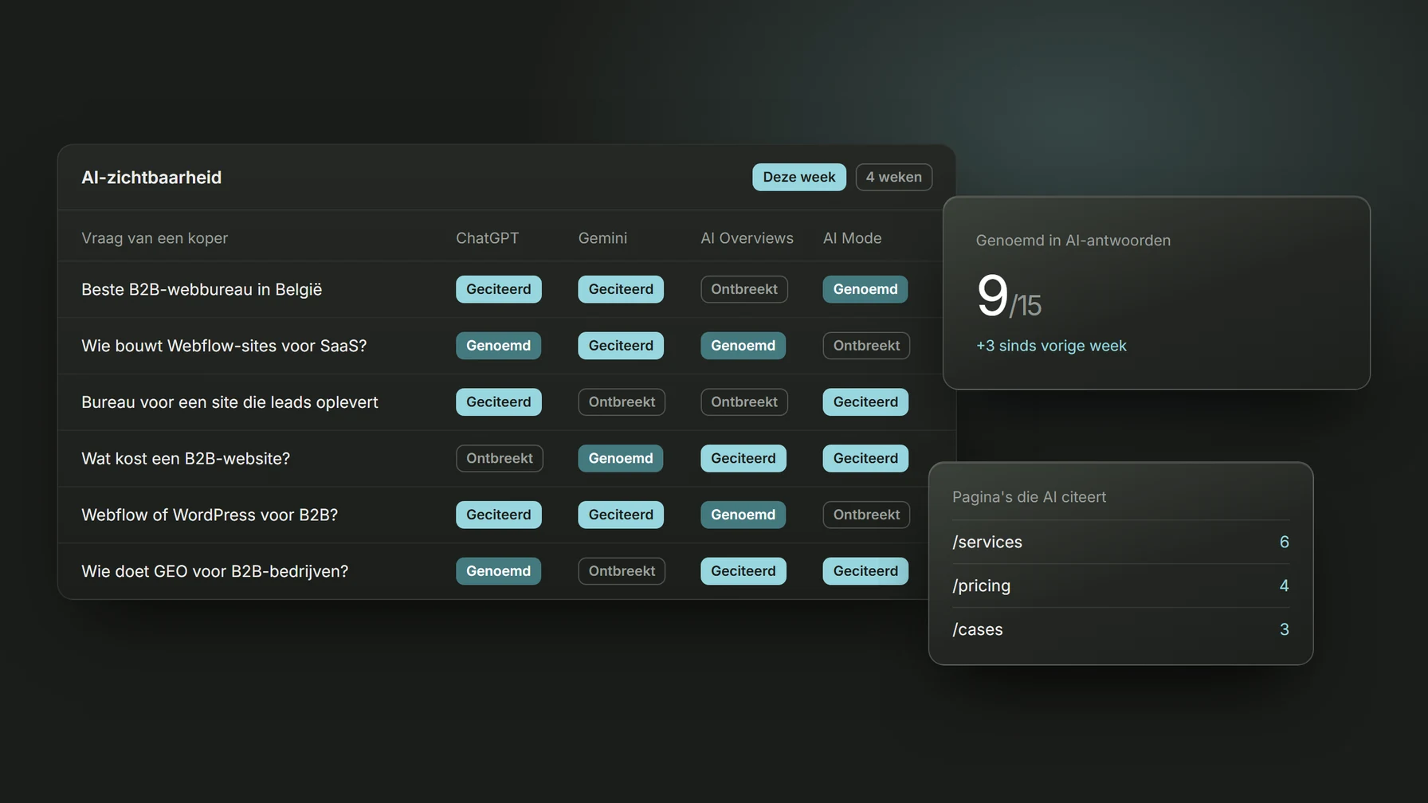Switch to the Deze week tab

tap(798, 177)
